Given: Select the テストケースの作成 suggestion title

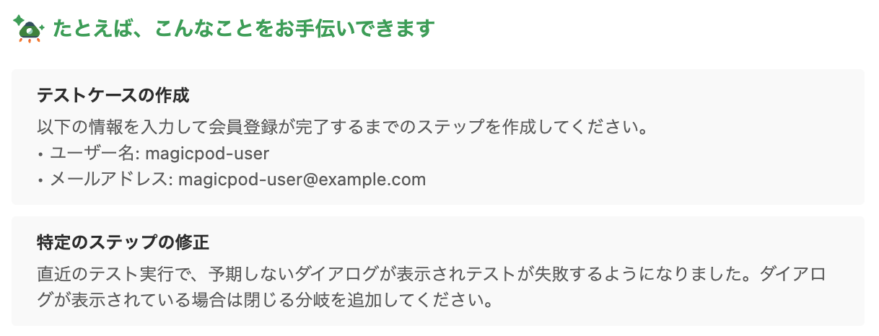Looking at the screenshot, I should (113, 94).
